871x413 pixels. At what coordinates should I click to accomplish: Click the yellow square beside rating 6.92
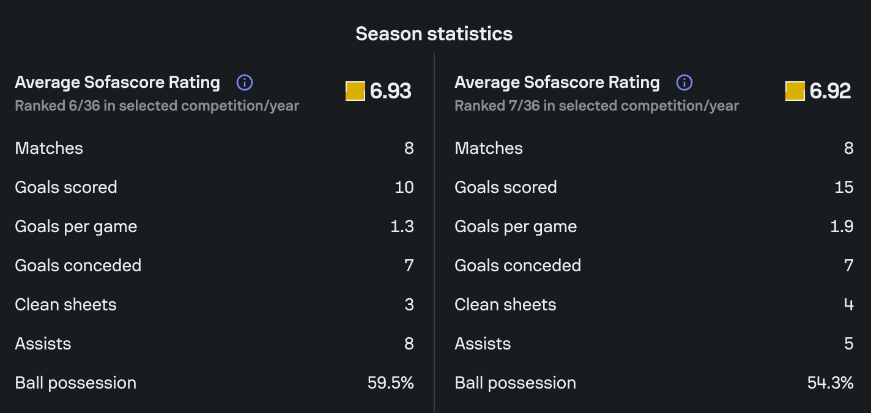(x=795, y=91)
